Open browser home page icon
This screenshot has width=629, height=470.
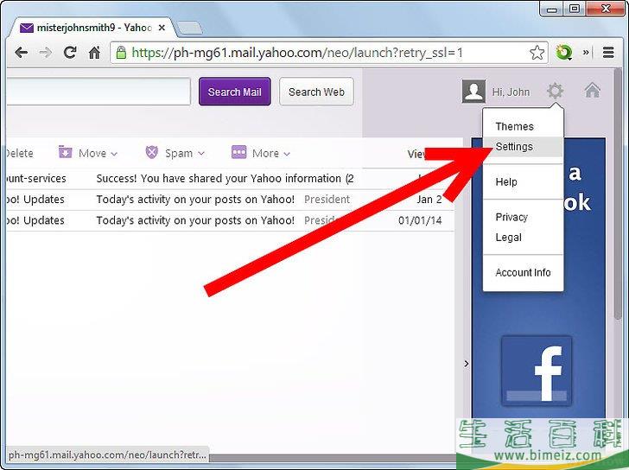click(x=94, y=52)
